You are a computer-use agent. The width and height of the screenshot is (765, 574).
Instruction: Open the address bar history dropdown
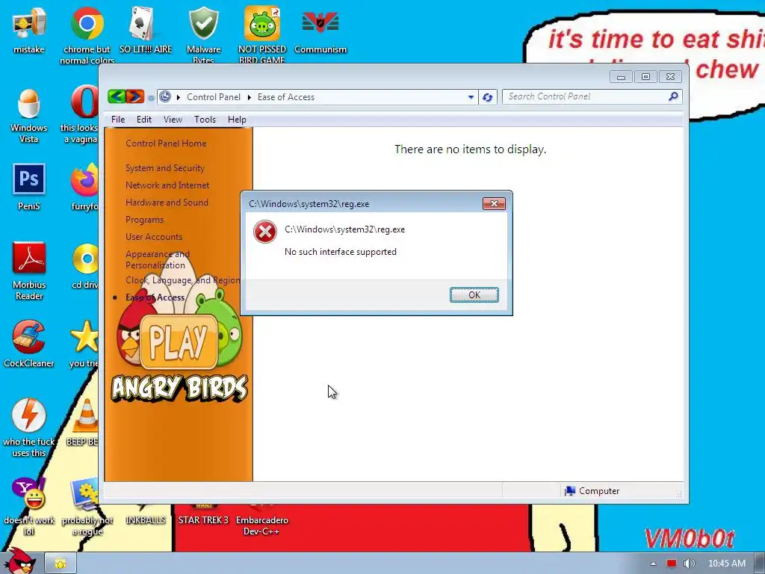coord(471,97)
